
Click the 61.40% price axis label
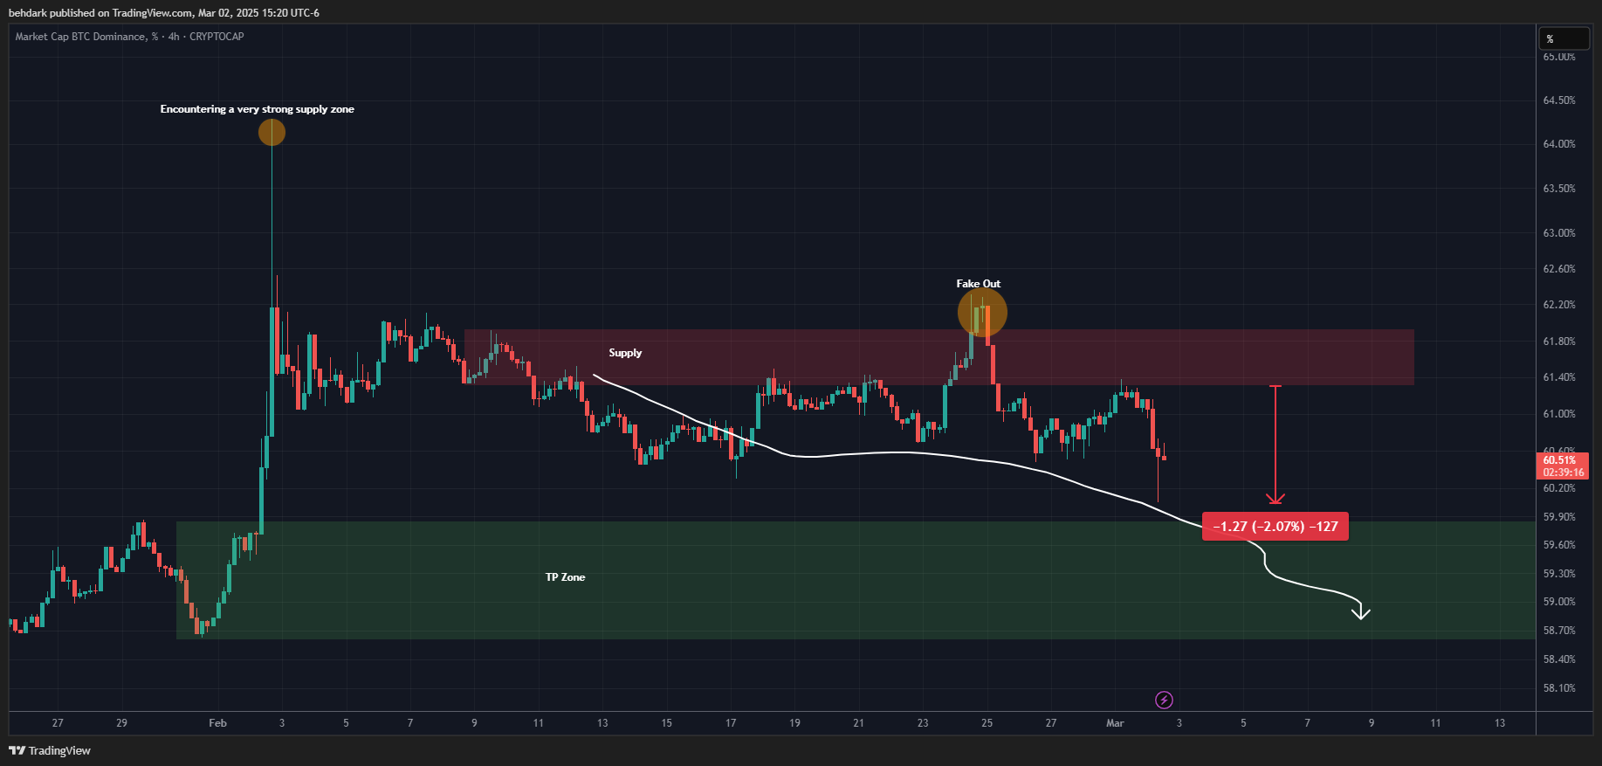(x=1559, y=377)
